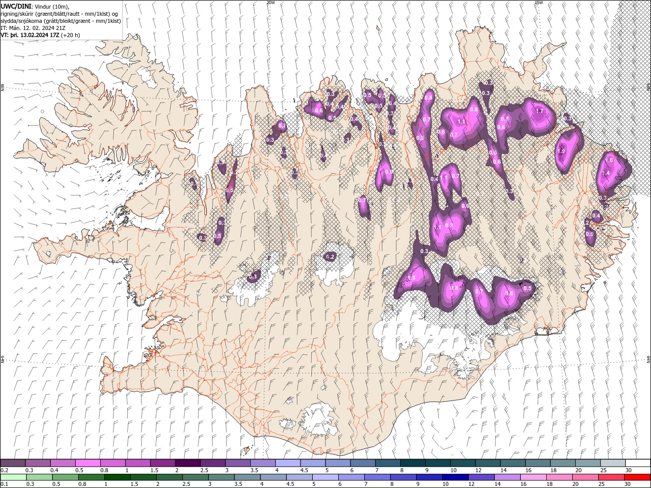651x488 pixels.
Task: Click the 'rigning/skúrir' legend description line
Action: pos(60,14)
